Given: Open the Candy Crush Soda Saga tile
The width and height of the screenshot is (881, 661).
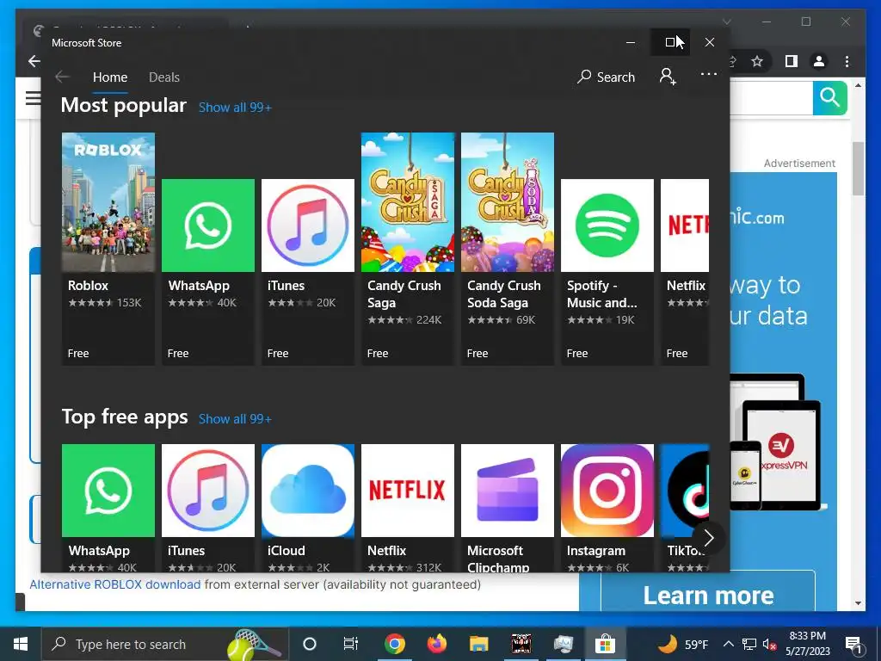Looking at the screenshot, I should [508, 249].
